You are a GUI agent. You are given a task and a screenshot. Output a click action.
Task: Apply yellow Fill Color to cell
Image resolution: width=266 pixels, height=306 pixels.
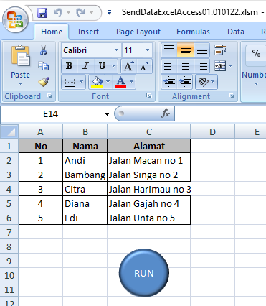pos(97,82)
